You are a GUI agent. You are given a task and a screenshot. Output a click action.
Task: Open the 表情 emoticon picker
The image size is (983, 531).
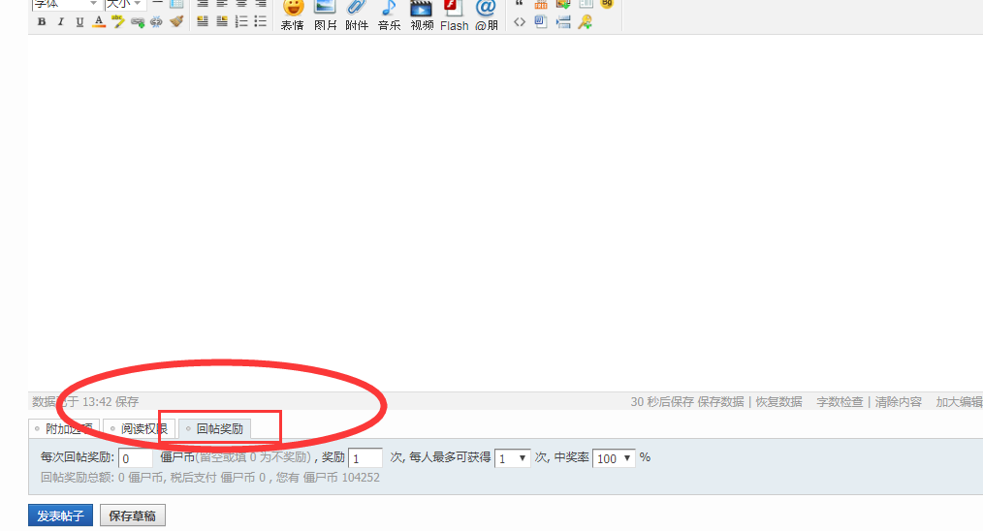pyautogui.click(x=292, y=14)
